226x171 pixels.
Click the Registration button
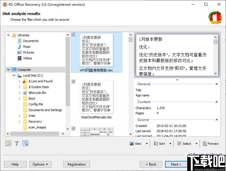click(76, 164)
